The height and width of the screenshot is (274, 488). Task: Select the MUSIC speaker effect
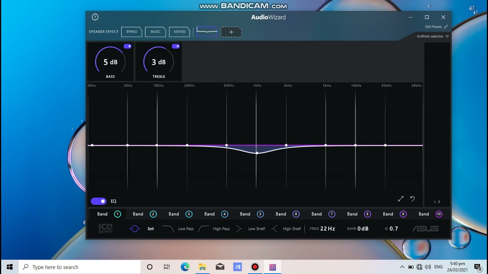coord(156,32)
